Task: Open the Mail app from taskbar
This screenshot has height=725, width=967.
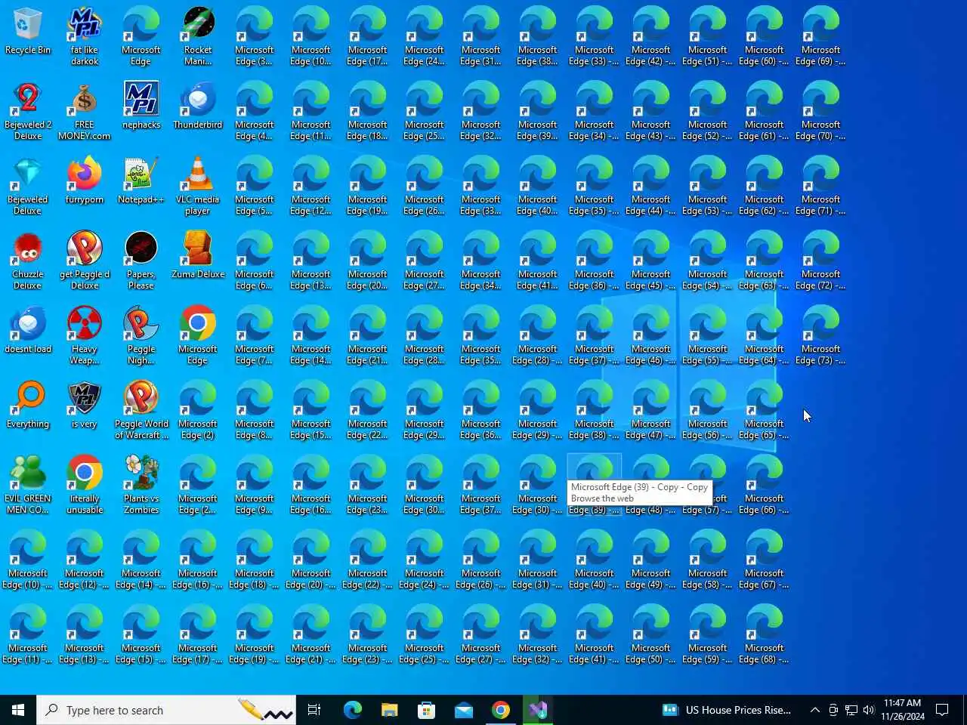Action: coord(463,710)
